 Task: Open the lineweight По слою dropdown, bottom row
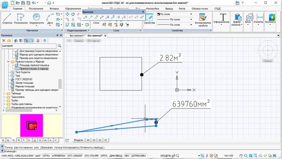click(x=191, y=25)
